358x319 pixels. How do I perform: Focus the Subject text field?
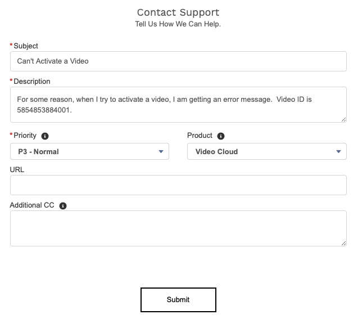(x=178, y=61)
